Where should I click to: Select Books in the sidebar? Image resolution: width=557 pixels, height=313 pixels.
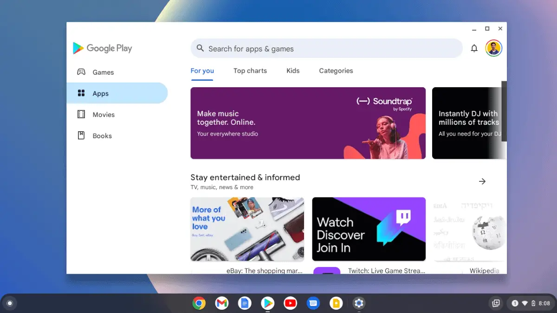coord(117,135)
